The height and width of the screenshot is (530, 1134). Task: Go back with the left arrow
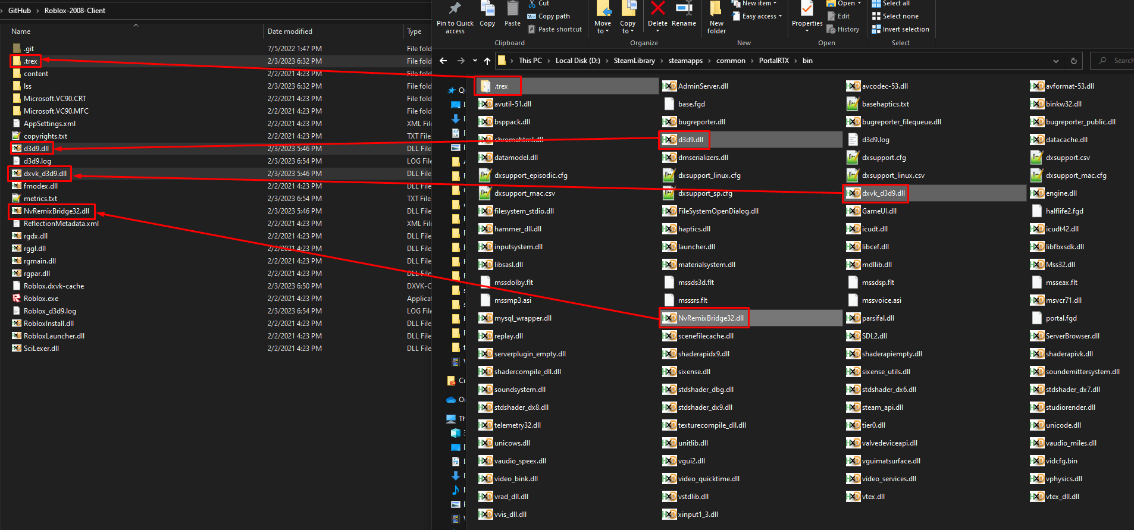point(443,61)
